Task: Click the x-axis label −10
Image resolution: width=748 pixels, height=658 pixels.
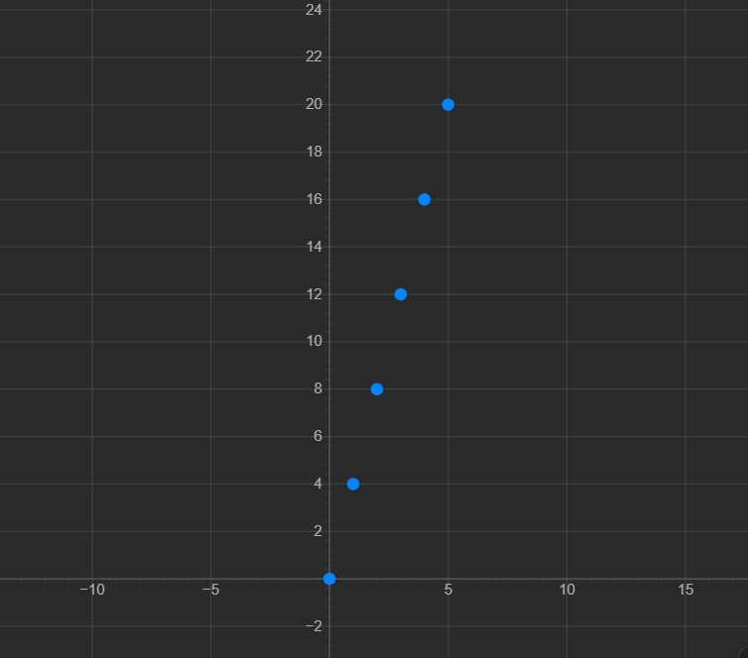Action: 92,590
